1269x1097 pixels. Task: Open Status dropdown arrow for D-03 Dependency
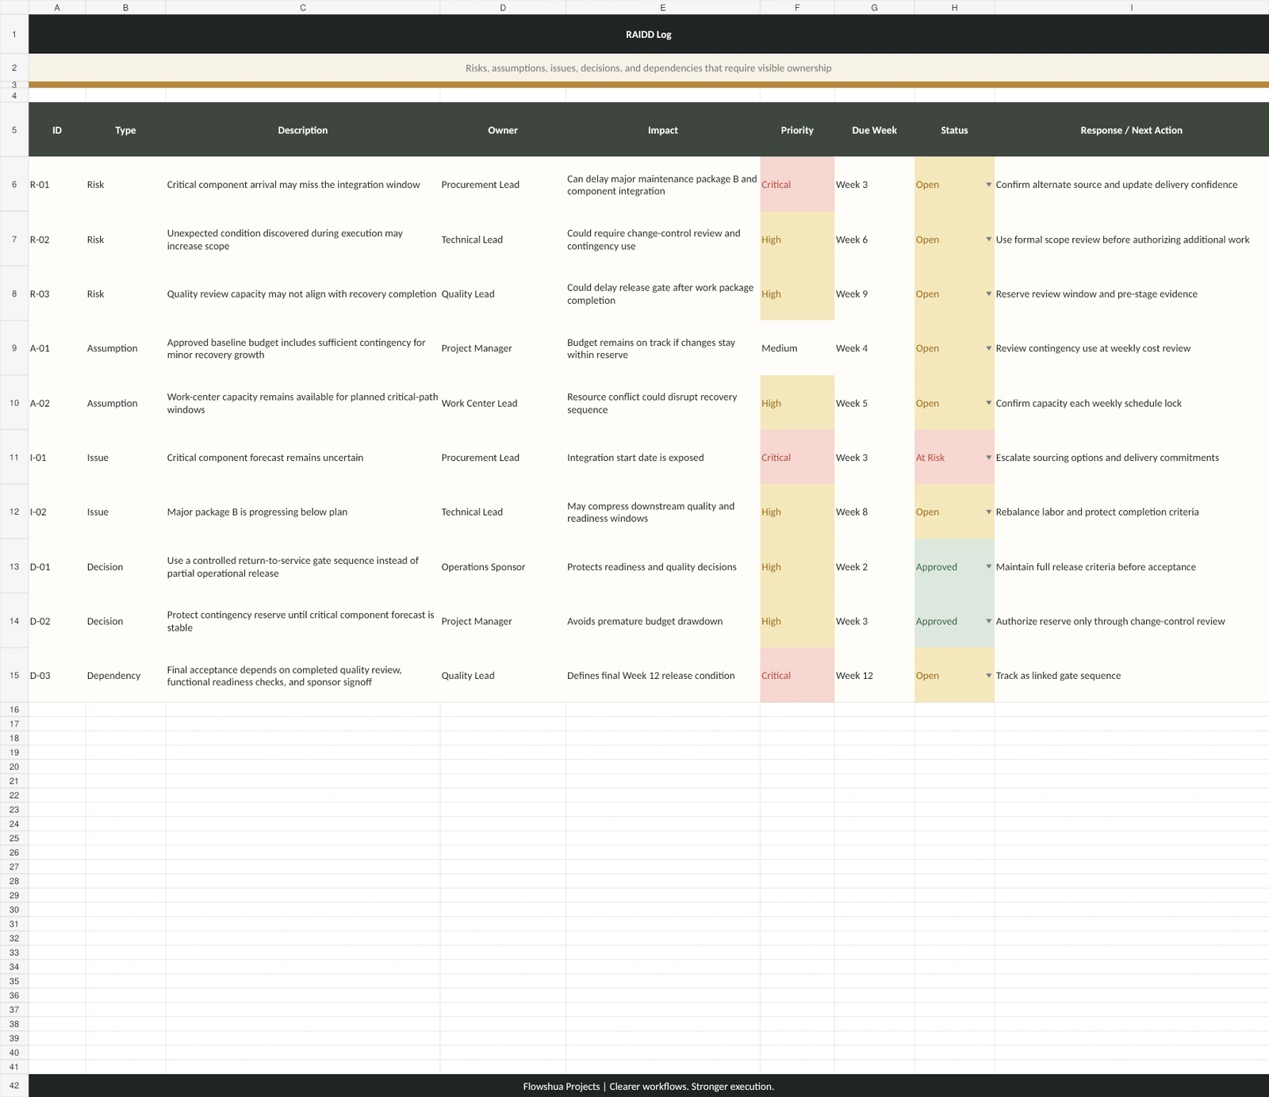pos(988,676)
